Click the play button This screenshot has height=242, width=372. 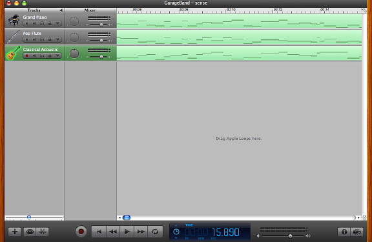click(127, 232)
